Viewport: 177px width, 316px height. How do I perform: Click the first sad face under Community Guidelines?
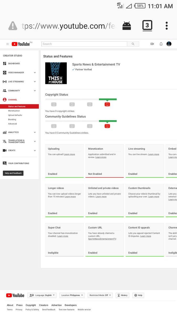pyautogui.click(x=54, y=126)
